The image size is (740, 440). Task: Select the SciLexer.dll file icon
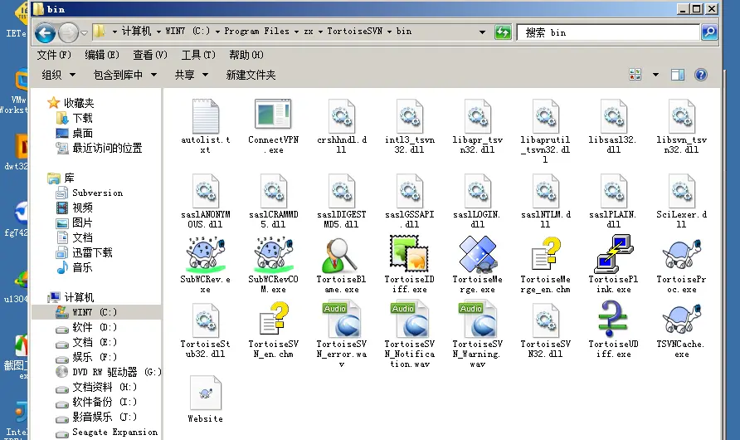tap(681, 191)
